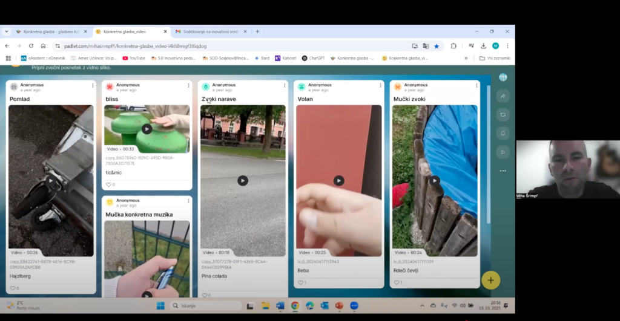Click the Pina colada caption text
This screenshot has height=321, width=620.
click(214, 276)
